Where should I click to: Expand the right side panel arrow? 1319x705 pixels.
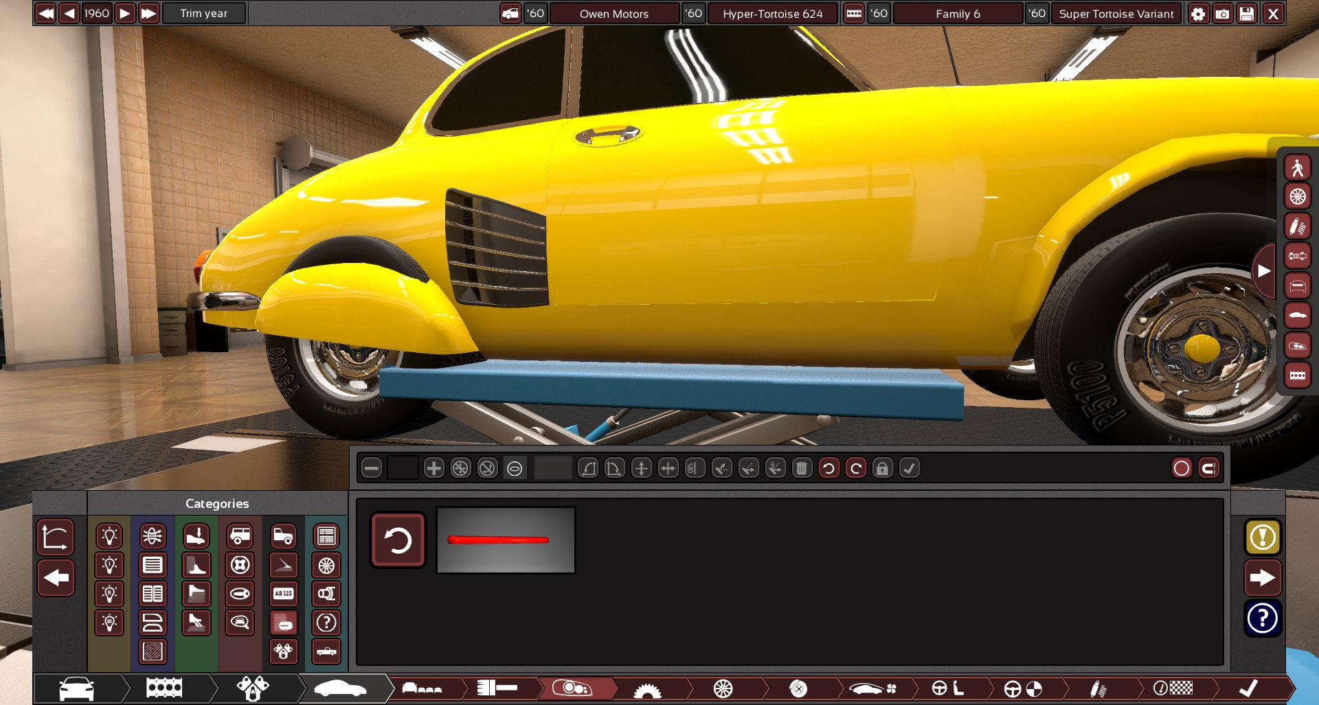1263,271
